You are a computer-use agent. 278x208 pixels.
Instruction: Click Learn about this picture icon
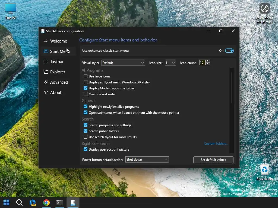coord(264,13)
